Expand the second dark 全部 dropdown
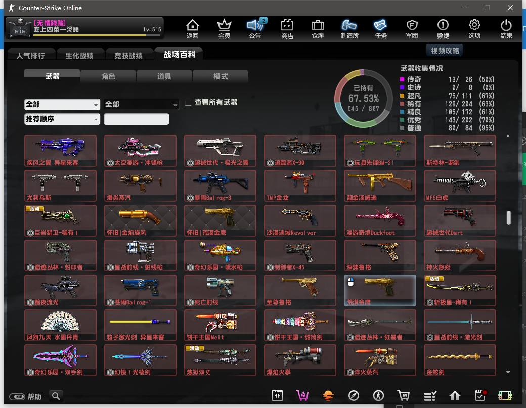 (x=141, y=104)
